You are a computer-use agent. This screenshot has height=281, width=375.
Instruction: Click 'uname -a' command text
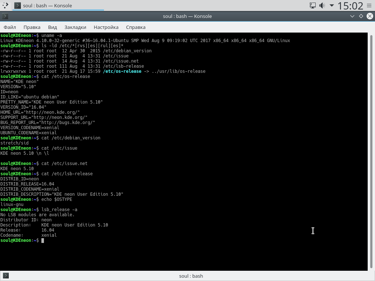pyautogui.click(x=52, y=35)
